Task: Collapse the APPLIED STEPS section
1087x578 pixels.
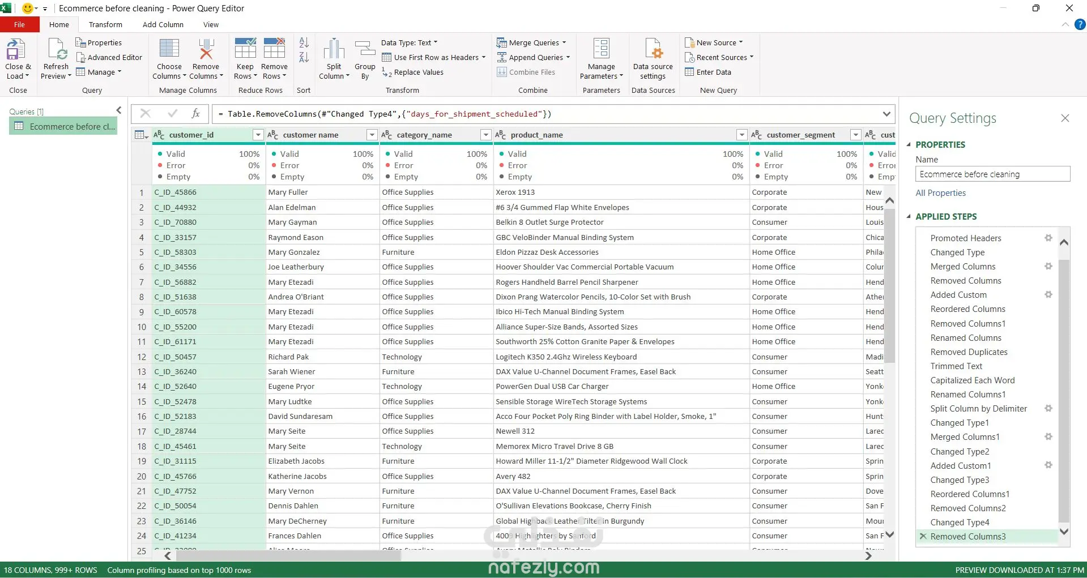Action: tap(909, 216)
